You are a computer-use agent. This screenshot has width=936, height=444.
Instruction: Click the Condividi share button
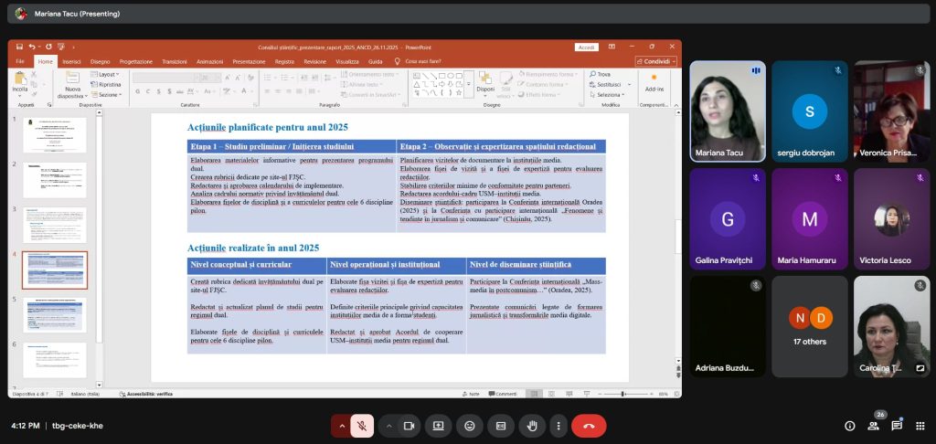click(x=656, y=61)
